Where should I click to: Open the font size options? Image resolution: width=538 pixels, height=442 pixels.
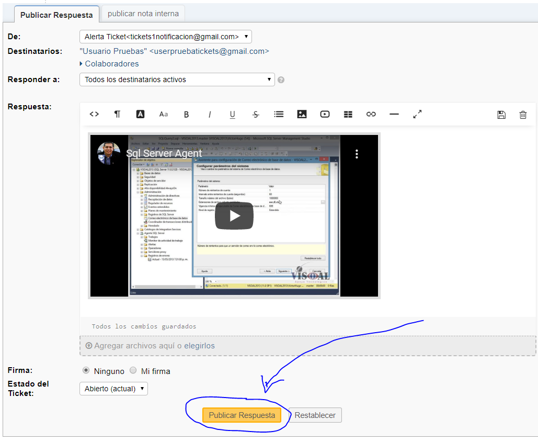[163, 114]
